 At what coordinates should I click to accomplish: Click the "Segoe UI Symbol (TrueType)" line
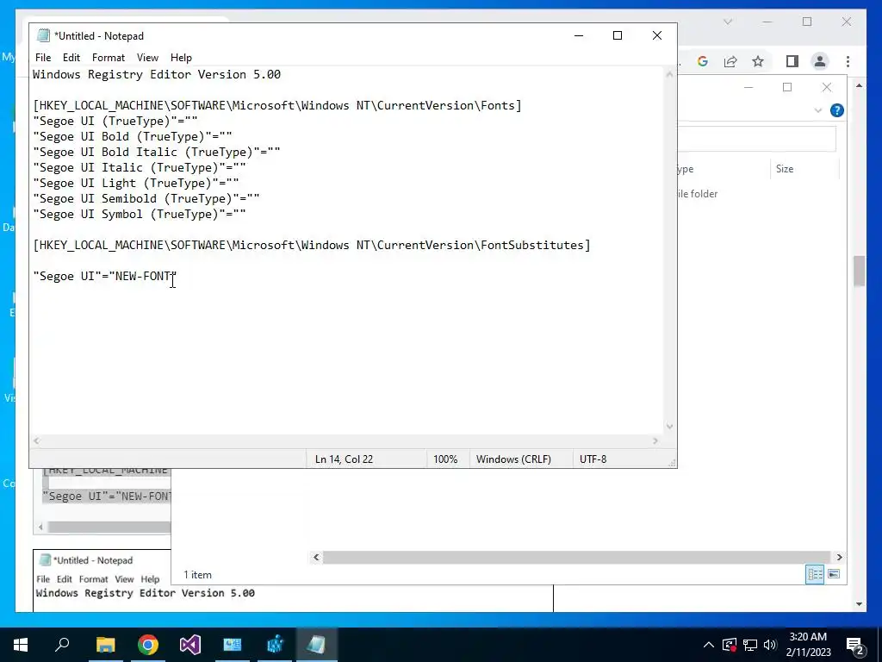coord(140,214)
